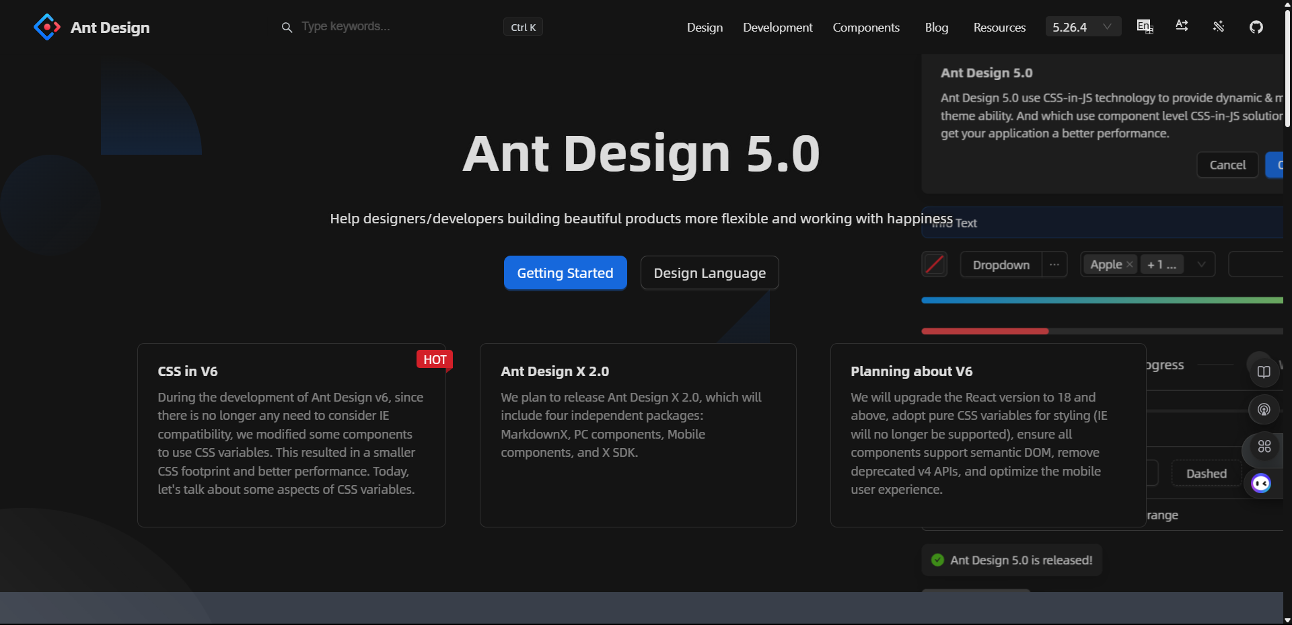Open the Ant Design GitHub repository

[1256, 27]
